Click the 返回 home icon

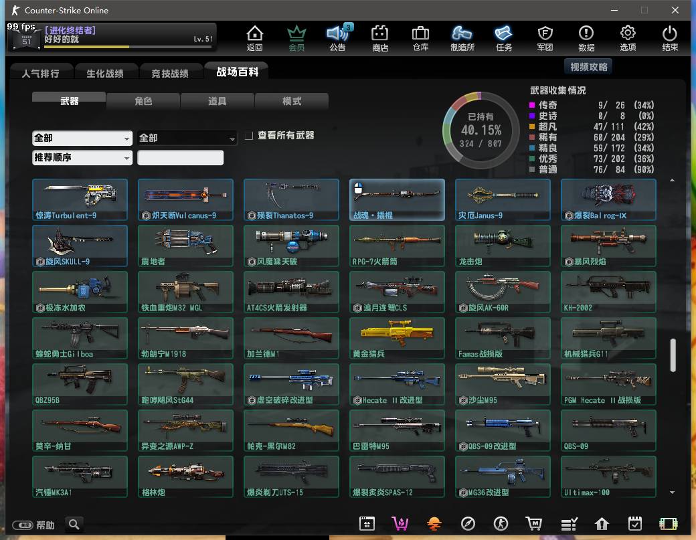254,37
